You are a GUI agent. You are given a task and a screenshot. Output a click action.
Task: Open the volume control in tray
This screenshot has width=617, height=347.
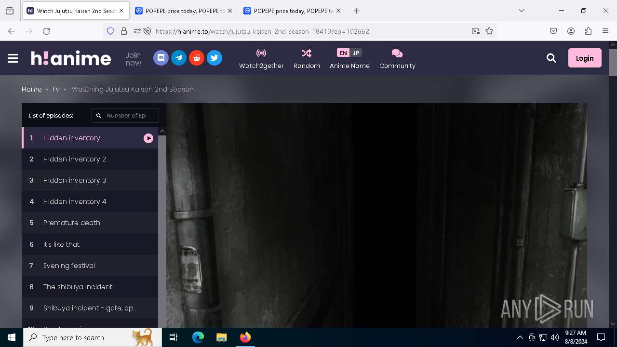click(555, 337)
